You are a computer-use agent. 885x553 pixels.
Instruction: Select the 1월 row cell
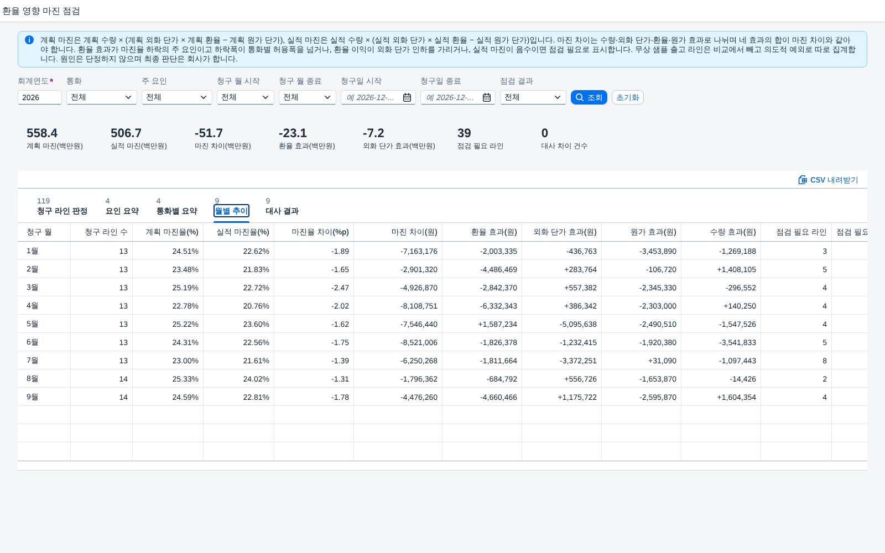pyautogui.click(x=44, y=251)
